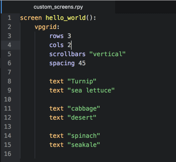Screen dimensions: 176x162
Task: Click line number 13 in gutter
Action: pos(8,127)
